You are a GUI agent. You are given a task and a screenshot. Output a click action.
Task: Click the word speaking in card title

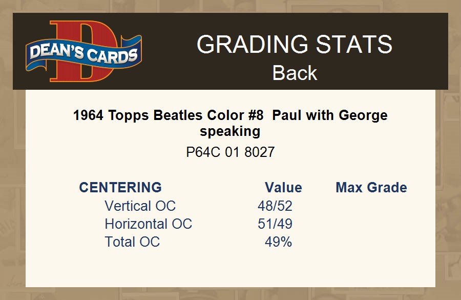coord(230,131)
